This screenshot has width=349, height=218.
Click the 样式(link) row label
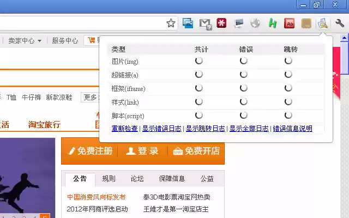click(x=125, y=102)
